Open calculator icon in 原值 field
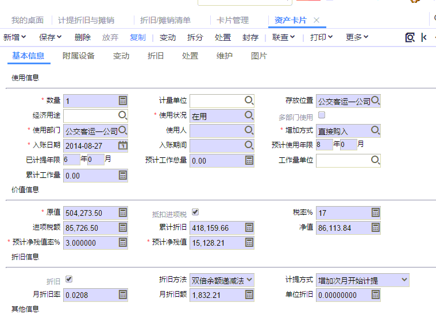 click(x=122, y=212)
